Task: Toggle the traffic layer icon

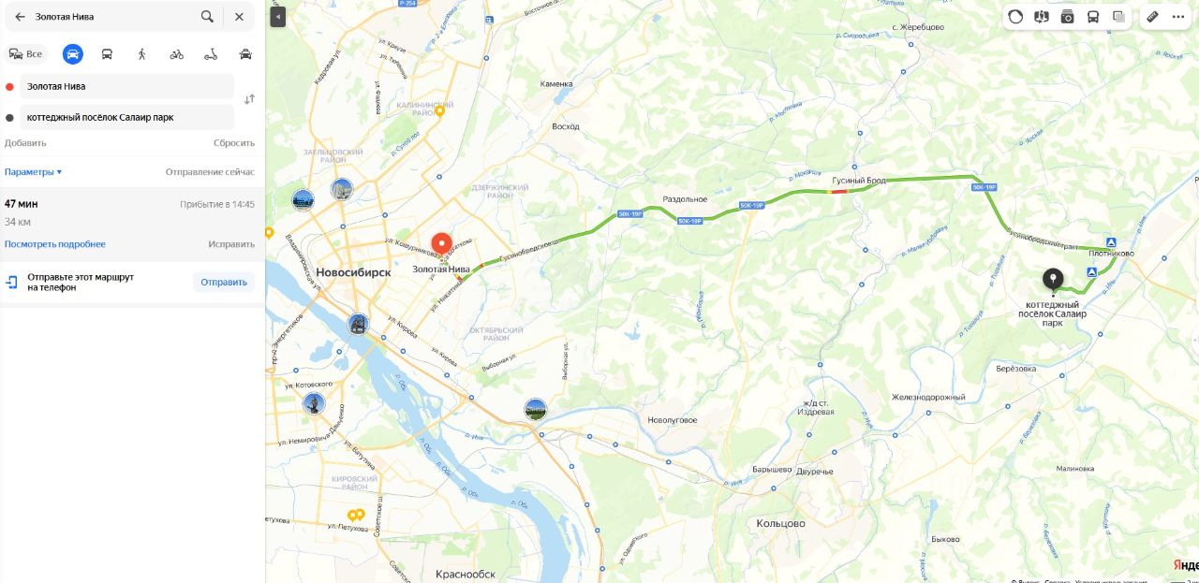Action: coord(1015,17)
